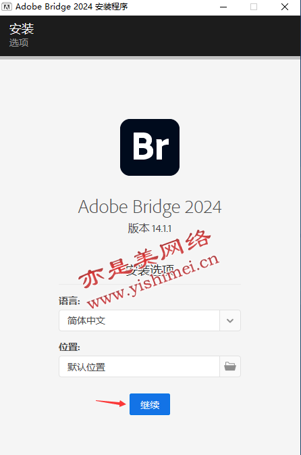Viewport: 301px width, 455px height.
Task: Maximize the installer window
Action: point(254,7)
